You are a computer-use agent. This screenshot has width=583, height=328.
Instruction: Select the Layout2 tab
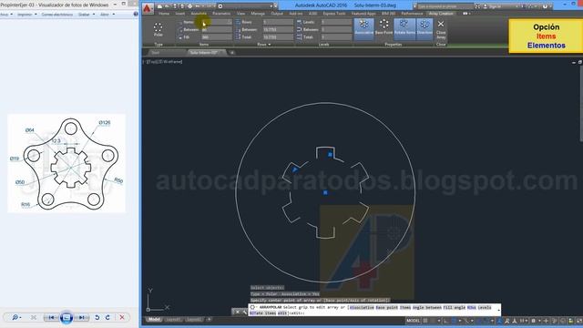pyautogui.click(x=193, y=319)
